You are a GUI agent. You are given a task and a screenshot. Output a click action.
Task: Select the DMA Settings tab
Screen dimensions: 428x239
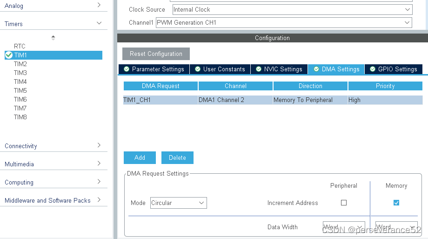[336, 69]
